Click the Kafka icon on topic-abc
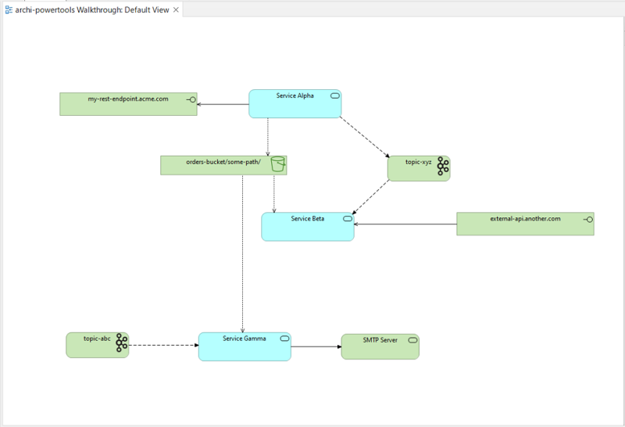Image resolution: width=625 pixels, height=427 pixels. point(122,343)
